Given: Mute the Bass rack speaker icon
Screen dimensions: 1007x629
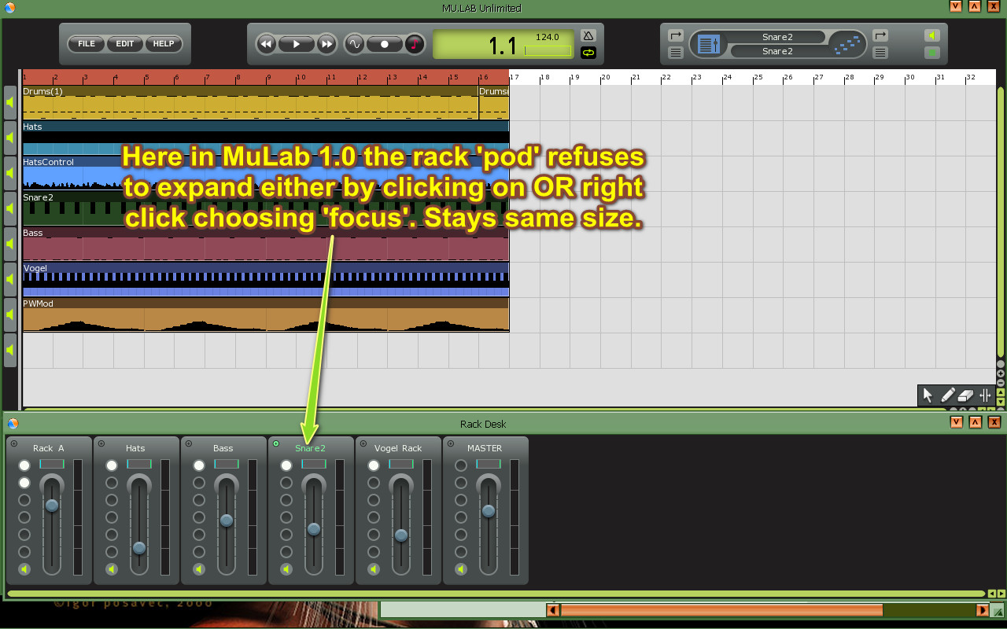Looking at the screenshot, I should coord(199,569).
